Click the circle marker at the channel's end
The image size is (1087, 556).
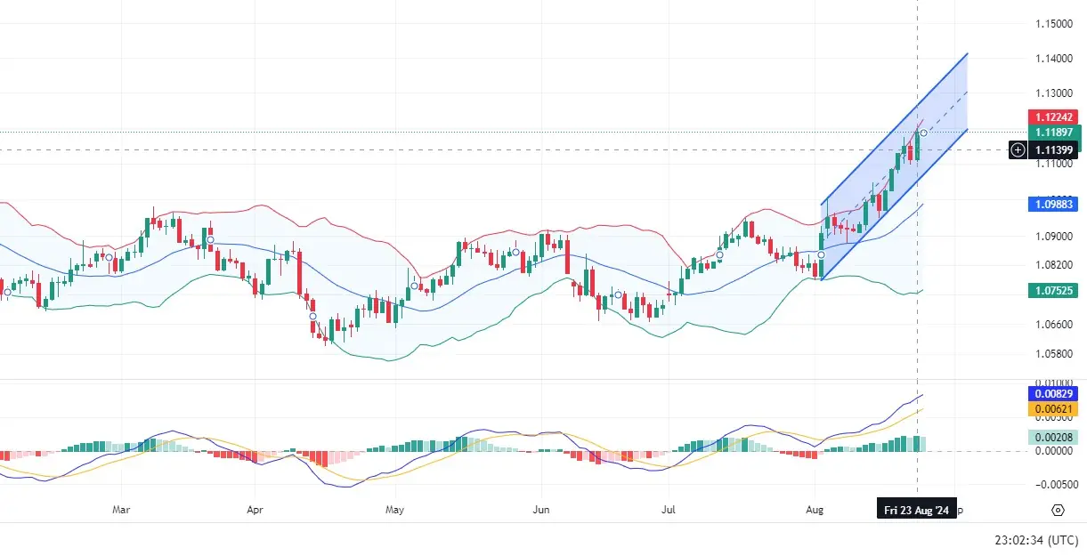tap(924, 133)
